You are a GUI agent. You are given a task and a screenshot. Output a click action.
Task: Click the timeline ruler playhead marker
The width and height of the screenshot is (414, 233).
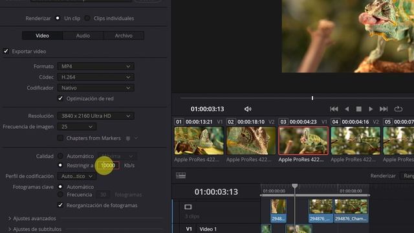coord(295,186)
